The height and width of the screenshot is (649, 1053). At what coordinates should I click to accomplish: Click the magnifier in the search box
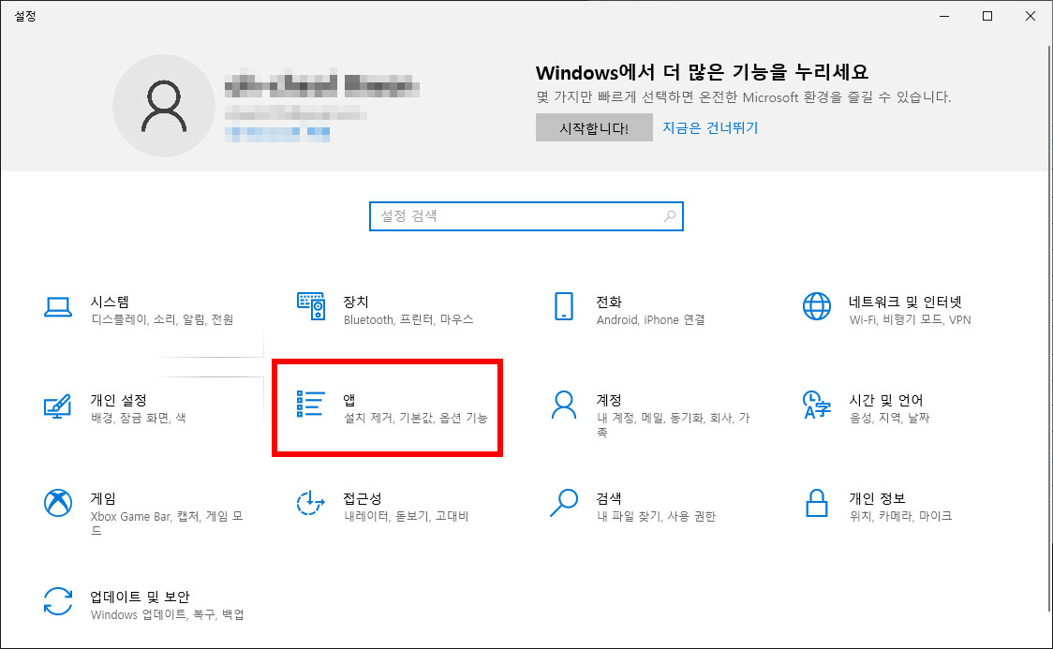coord(670,216)
